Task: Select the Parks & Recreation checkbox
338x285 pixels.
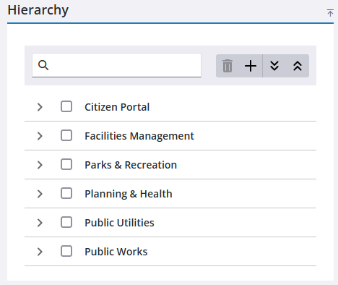Action: [66, 164]
